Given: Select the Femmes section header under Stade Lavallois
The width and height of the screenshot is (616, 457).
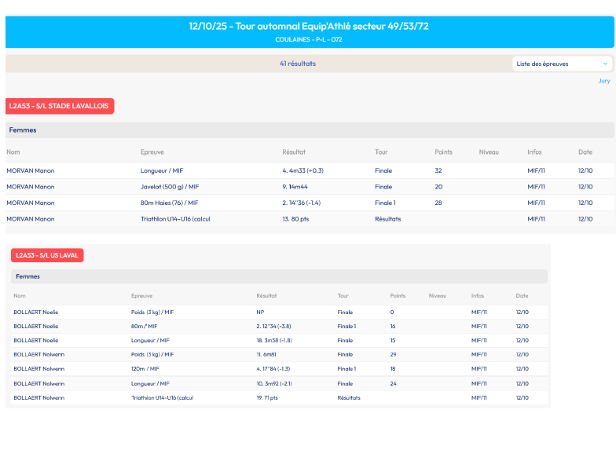Looking at the screenshot, I should 23,130.
